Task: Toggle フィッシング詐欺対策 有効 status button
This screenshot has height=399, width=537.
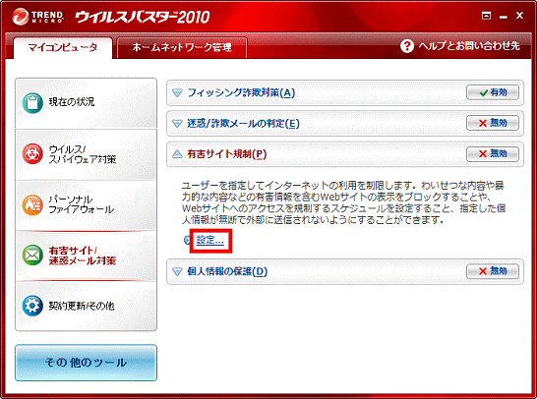Action: (493, 92)
